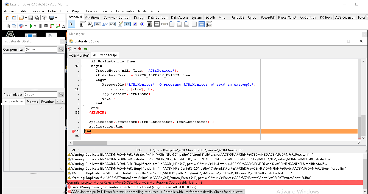The image size is (368, 194).
Task: Click the build mode gear icon
Action: point(21,26)
